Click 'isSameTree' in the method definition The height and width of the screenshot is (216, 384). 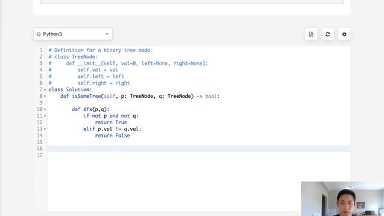point(86,96)
